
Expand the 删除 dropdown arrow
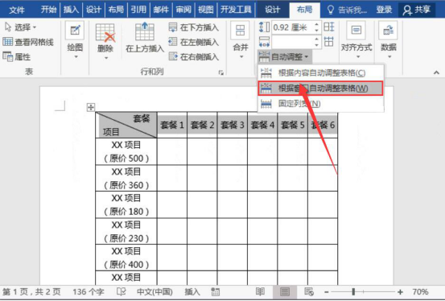click(105, 58)
